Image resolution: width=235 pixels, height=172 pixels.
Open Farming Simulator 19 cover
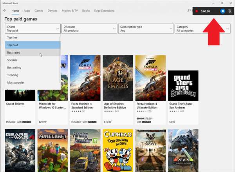(85, 150)
